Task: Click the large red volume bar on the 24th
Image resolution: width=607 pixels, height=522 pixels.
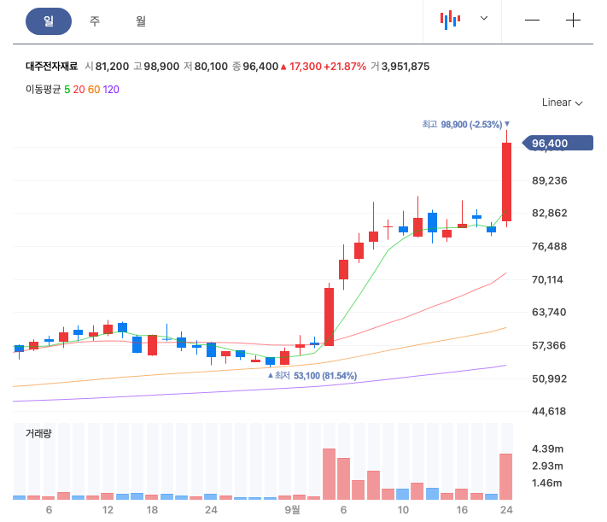Action: tap(506, 476)
